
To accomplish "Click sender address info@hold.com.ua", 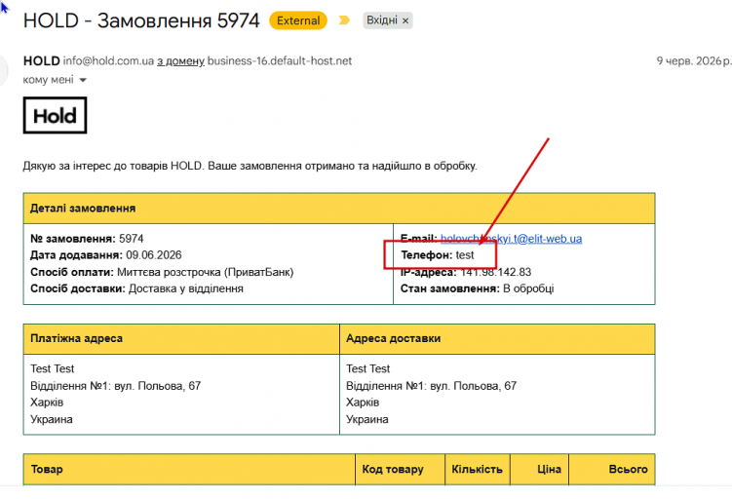I will click(108, 61).
